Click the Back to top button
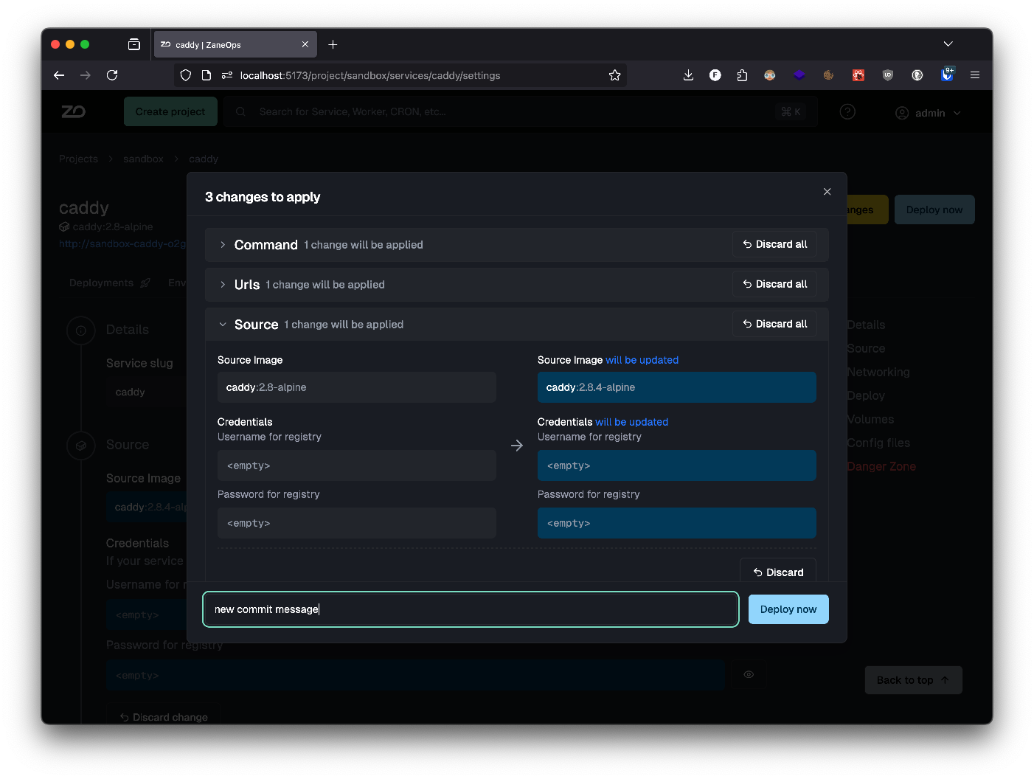The height and width of the screenshot is (779, 1034). tap(913, 680)
